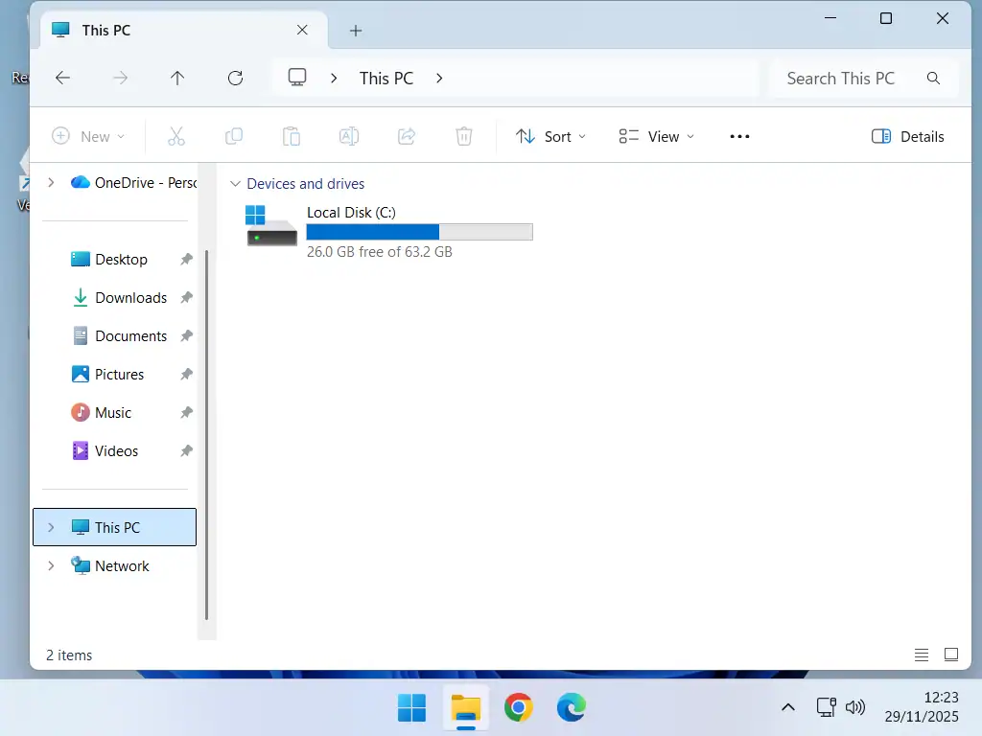Click the Local Disk C capacity bar
982x736 pixels.
[x=419, y=231]
